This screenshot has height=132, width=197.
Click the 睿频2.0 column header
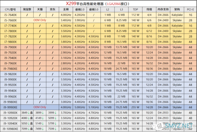[80, 9]
